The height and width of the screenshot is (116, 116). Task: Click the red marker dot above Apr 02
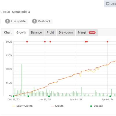(107, 42)
